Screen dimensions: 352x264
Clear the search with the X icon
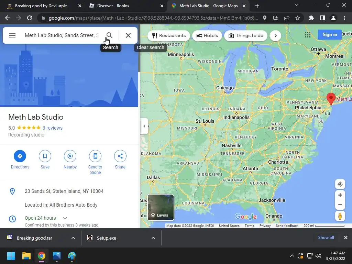tap(128, 35)
